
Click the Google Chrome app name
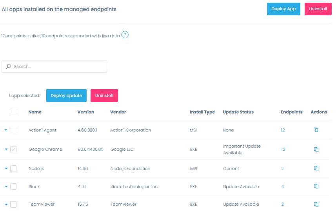pyautogui.click(x=45, y=149)
